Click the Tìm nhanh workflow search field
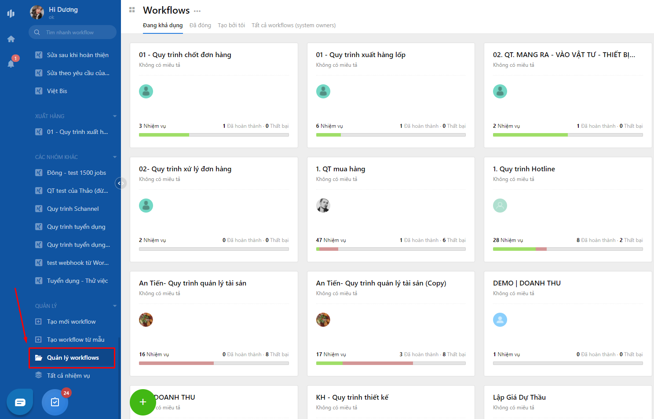The height and width of the screenshot is (419, 654). click(72, 32)
